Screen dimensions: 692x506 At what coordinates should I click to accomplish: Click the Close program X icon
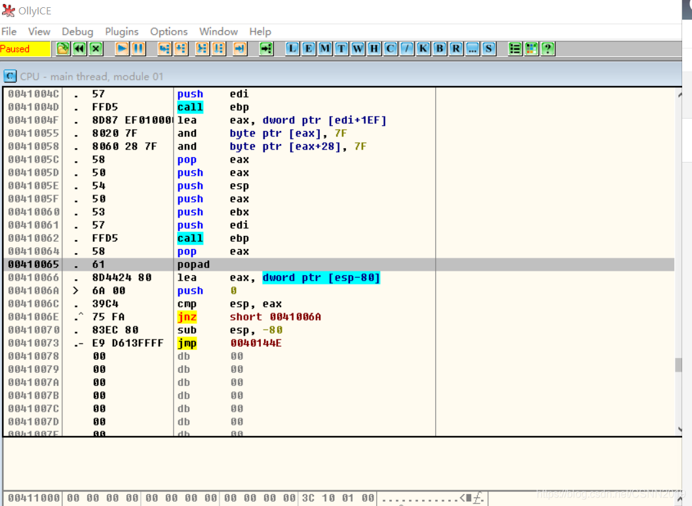click(x=96, y=49)
